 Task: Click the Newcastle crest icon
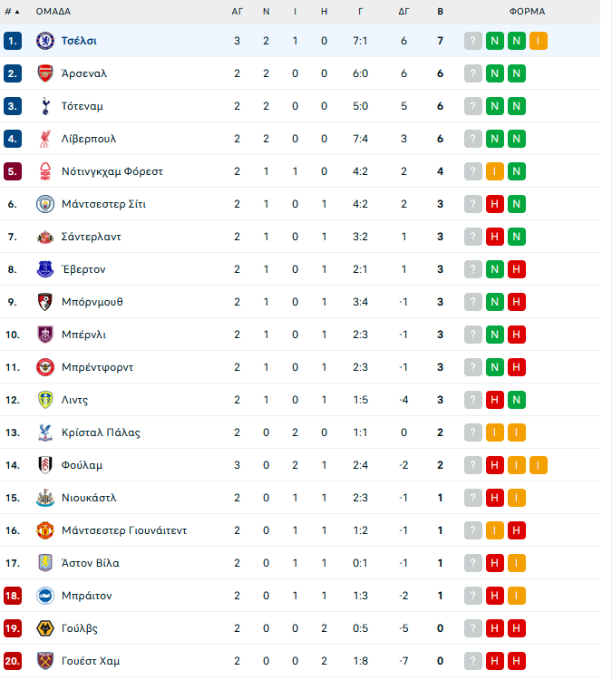(45, 498)
